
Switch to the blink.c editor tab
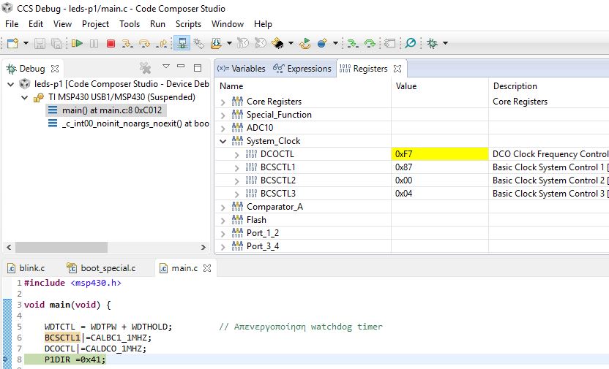pos(26,268)
